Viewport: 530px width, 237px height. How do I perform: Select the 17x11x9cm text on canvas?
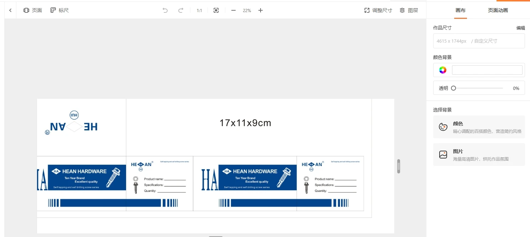coord(245,123)
